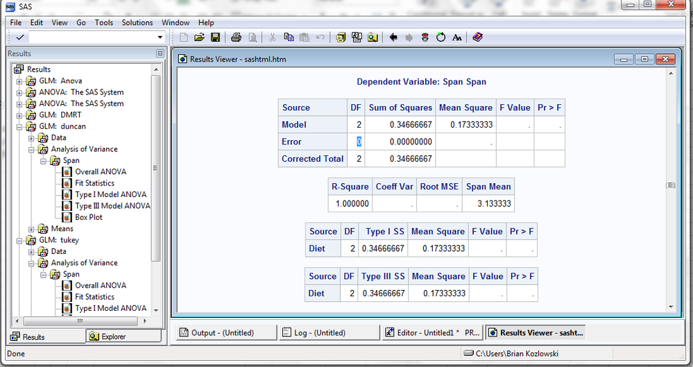The height and width of the screenshot is (367, 693).
Task: Open the Tools menu
Action: (x=104, y=22)
